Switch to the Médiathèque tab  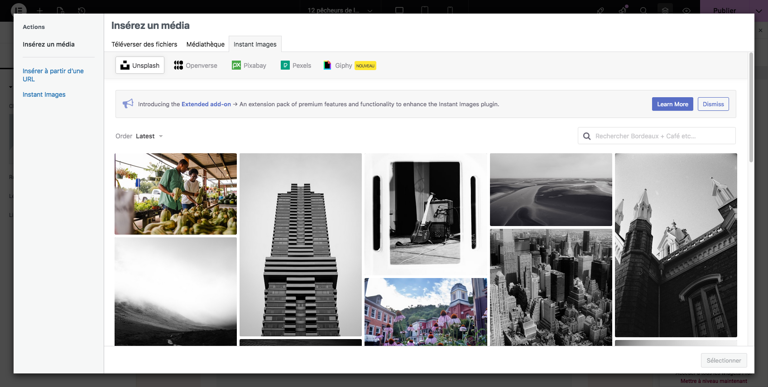click(205, 44)
